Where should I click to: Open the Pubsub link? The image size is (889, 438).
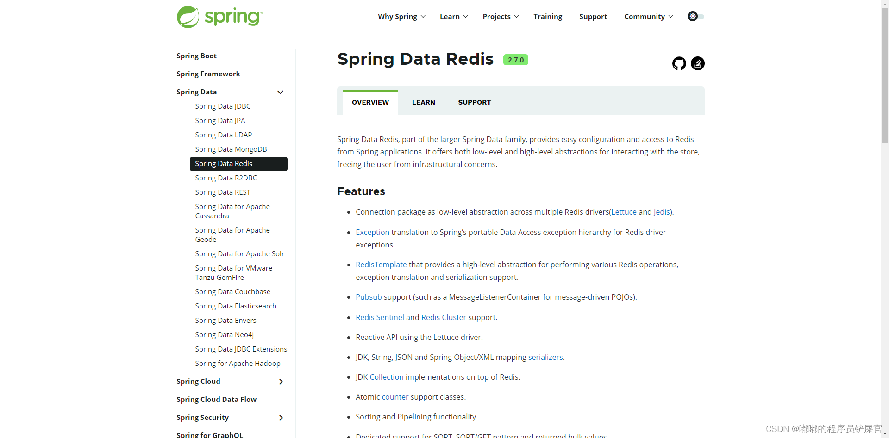click(x=369, y=297)
